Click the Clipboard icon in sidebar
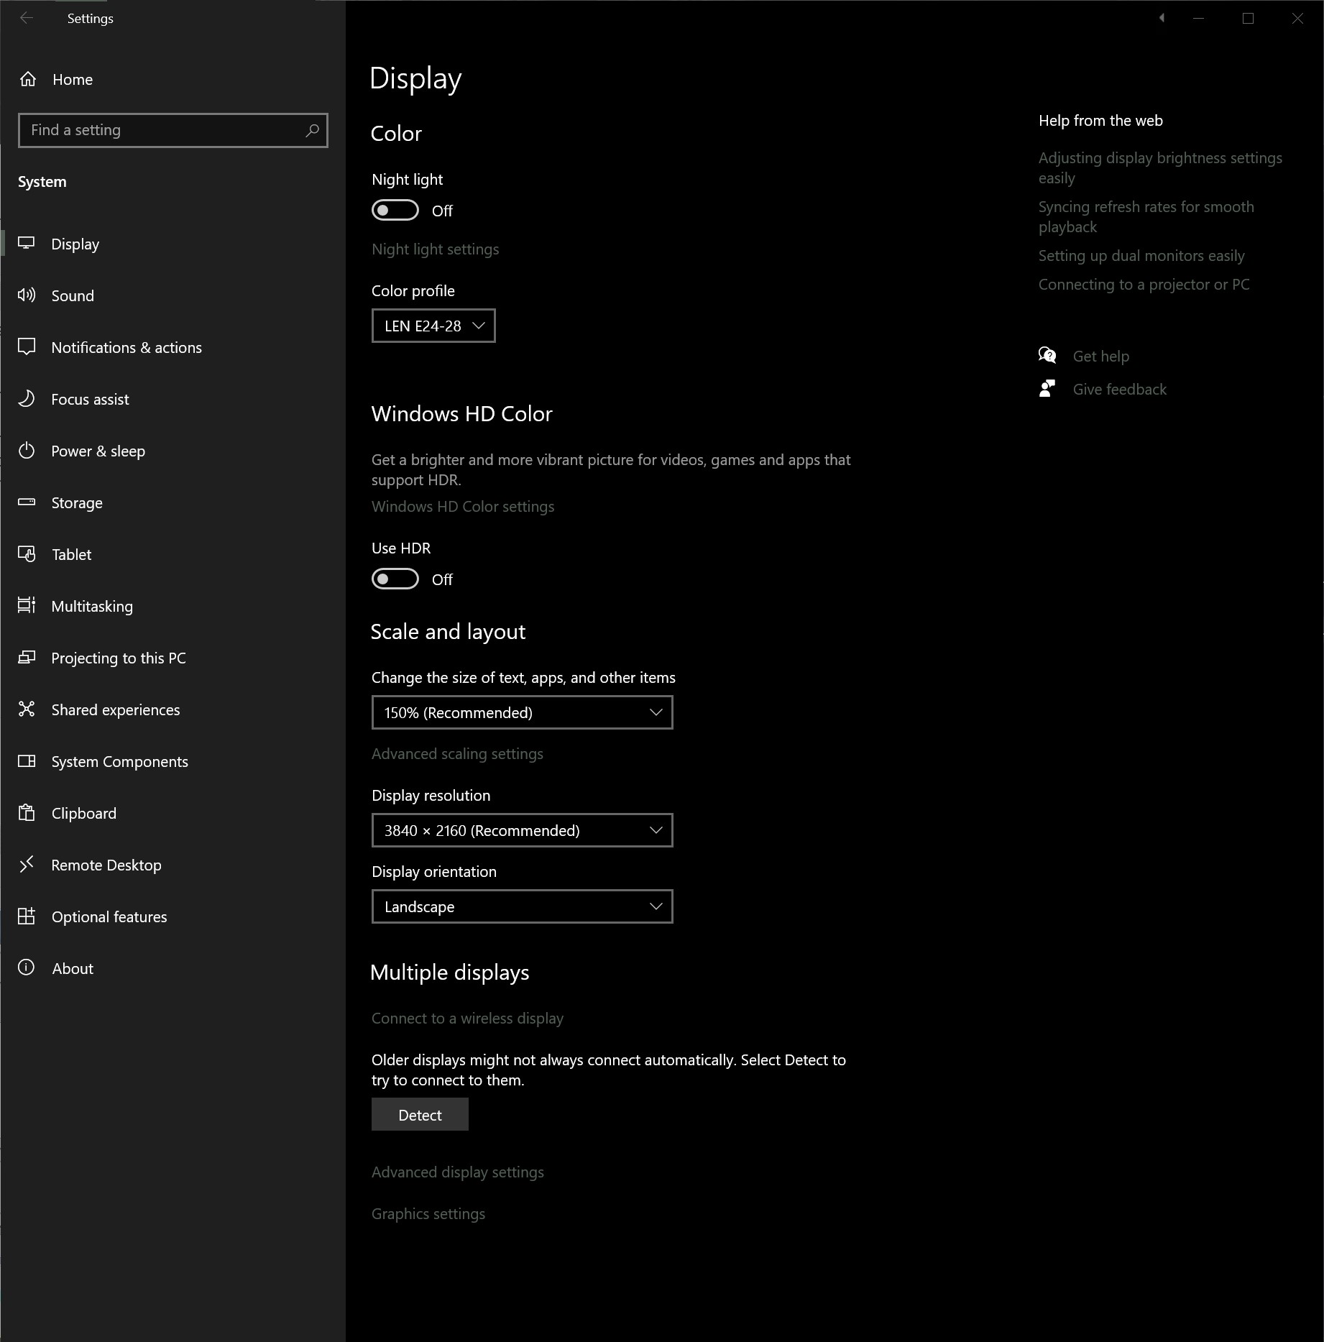 click(x=27, y=812)
